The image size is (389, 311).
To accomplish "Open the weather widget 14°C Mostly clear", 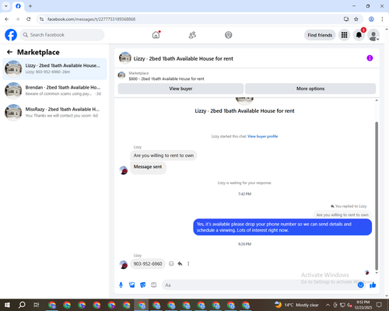I will click(296, 305).
